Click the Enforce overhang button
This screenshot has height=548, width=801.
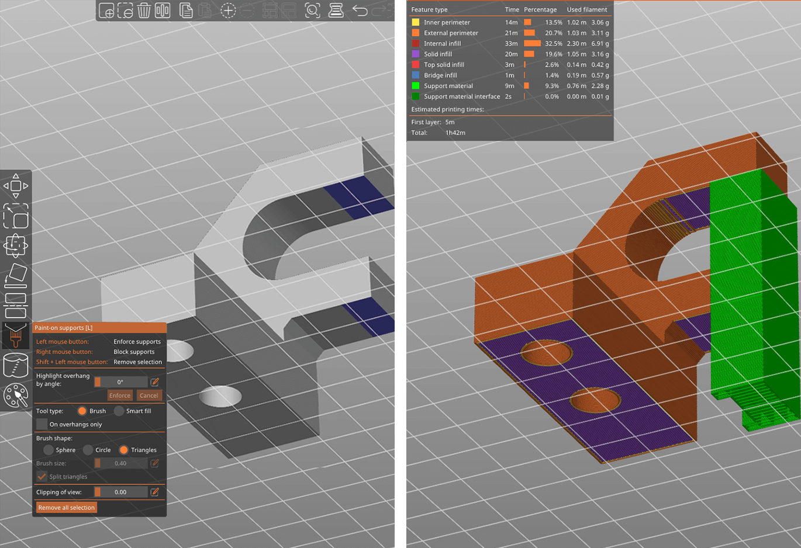click(120, 396)
